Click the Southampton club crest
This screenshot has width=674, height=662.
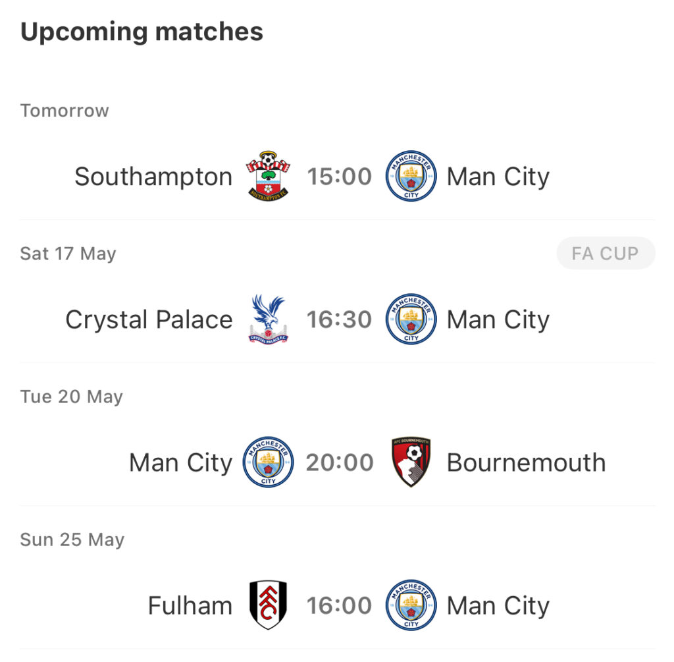coord(268,177)
